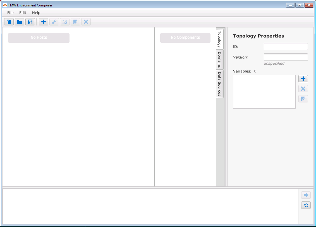The width and height of the screenshot is (316, 227).
Task: Create a new topology file via toolbar
Action: pos(9,22)
